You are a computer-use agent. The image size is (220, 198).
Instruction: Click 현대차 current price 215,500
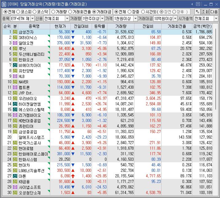coord(63,165)
